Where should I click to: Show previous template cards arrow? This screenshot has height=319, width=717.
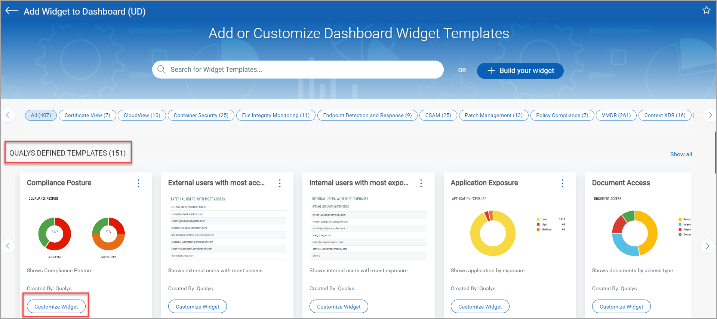8,246
